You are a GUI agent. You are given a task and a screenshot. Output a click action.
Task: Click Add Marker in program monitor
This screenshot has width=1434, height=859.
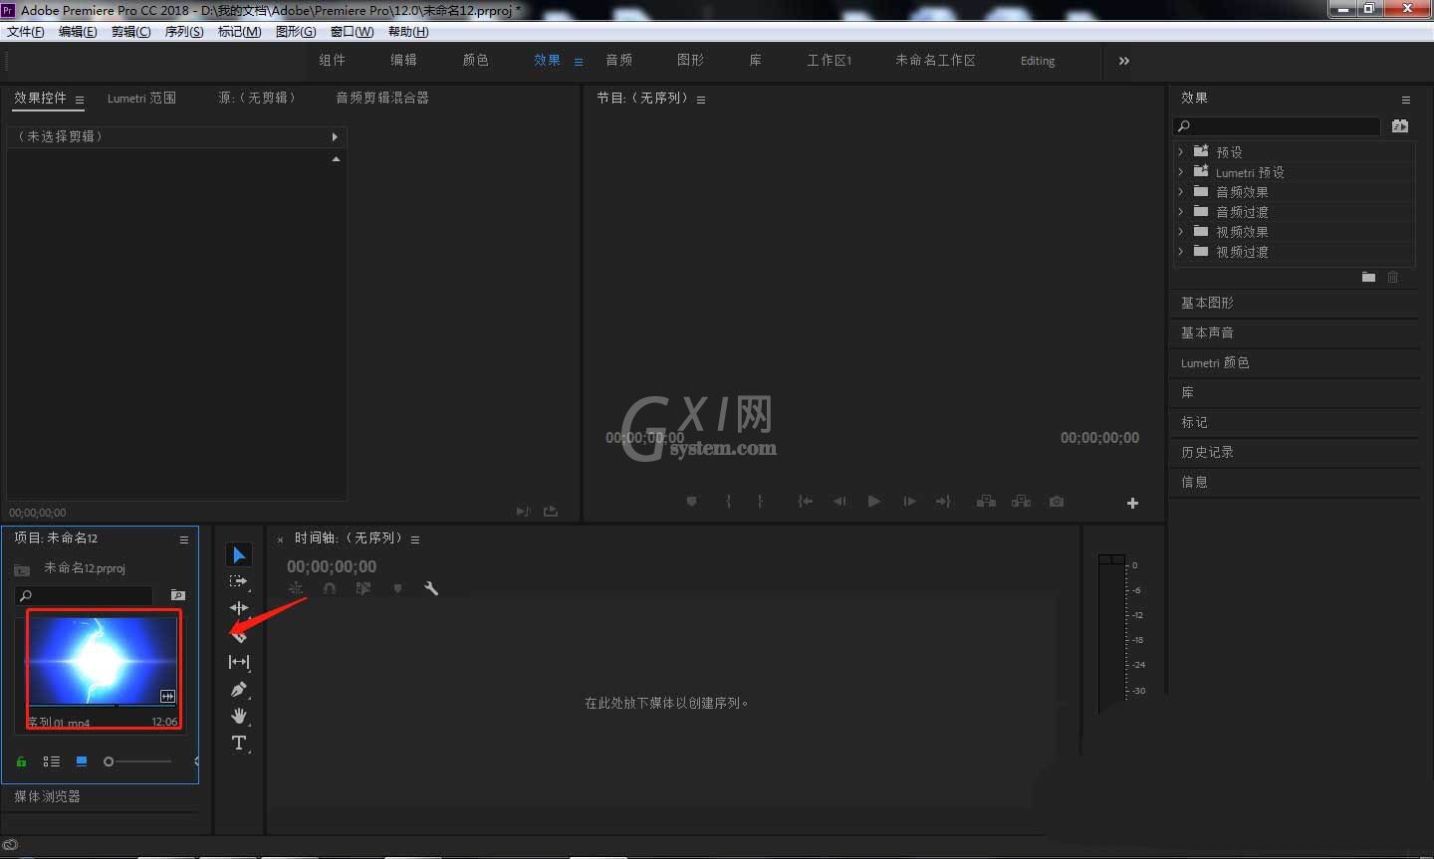coord(691,502)
